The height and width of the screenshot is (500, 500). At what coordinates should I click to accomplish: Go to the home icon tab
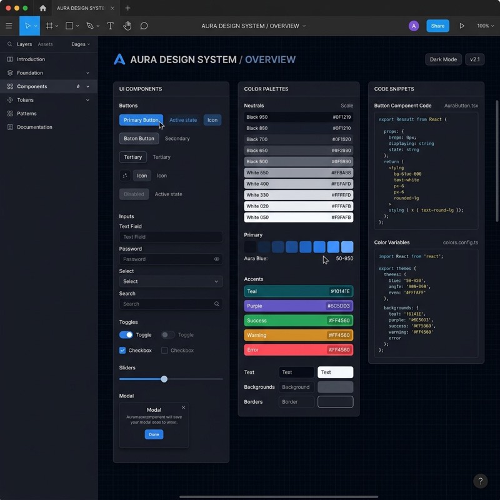coord(42,8)
